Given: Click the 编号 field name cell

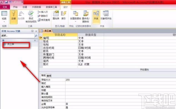Looking at the screenshot, I should (x=60, y=38).
